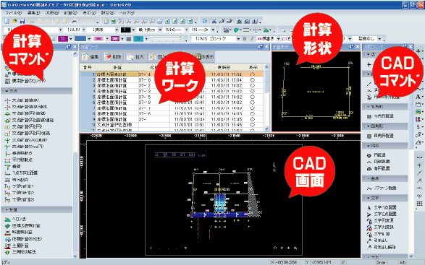The height and width of the screenshot is (265, 425).
Task: Click the scissors cut icon in toolbar
Action: 214,21
